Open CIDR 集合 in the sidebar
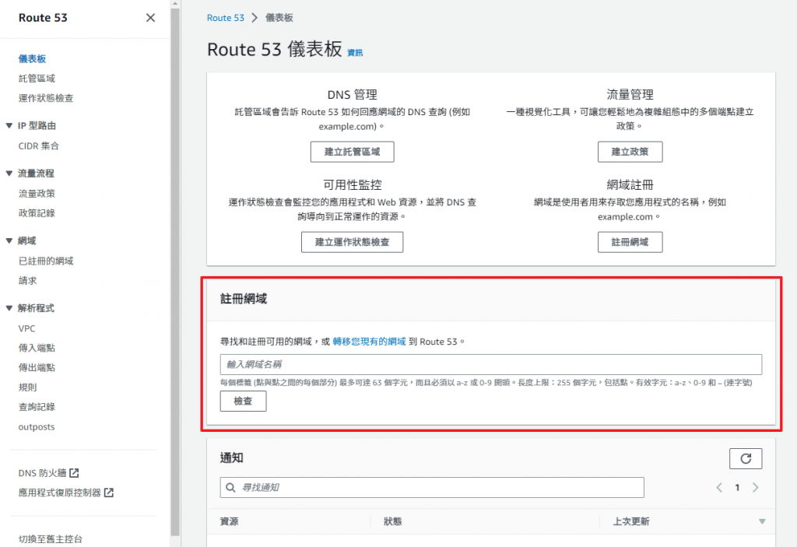 (39, 146)
